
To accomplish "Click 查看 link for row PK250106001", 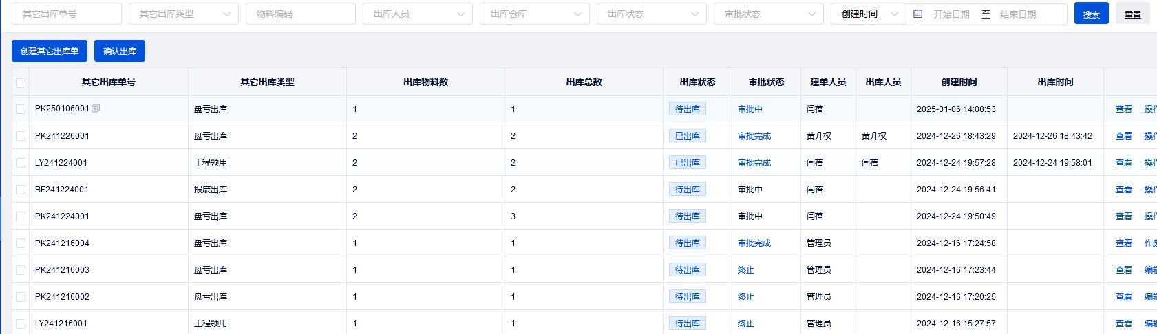I will (1123, 109).
